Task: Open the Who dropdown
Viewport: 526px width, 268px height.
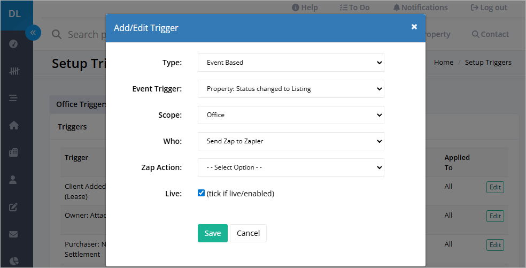Action: point(291,141)
